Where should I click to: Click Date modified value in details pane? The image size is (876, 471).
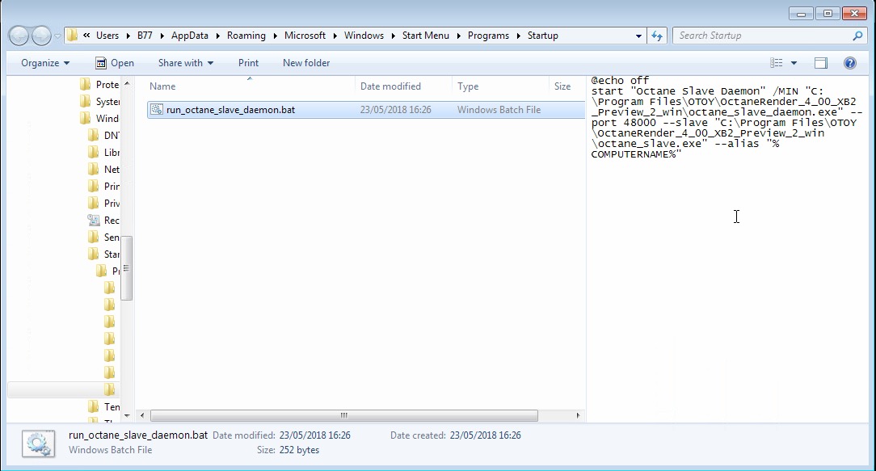315,435
